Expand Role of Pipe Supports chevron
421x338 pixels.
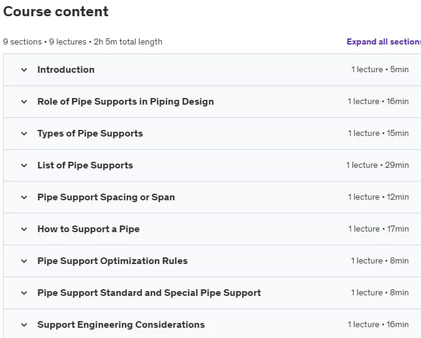(x=24, y=102)
